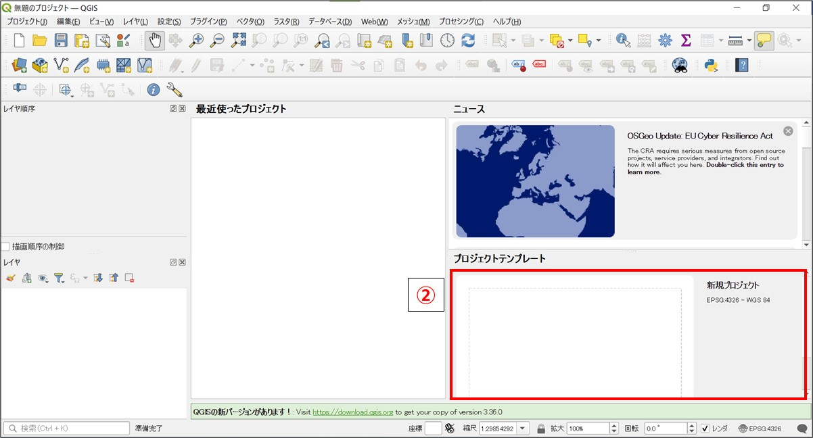The height and width of the screenshot is (438, 813).
Task: Follow the https://download.qgis.org link
Action: pyautogui.click(x=352, y=412)
